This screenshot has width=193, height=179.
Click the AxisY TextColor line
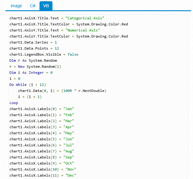(x=69, y=36)
